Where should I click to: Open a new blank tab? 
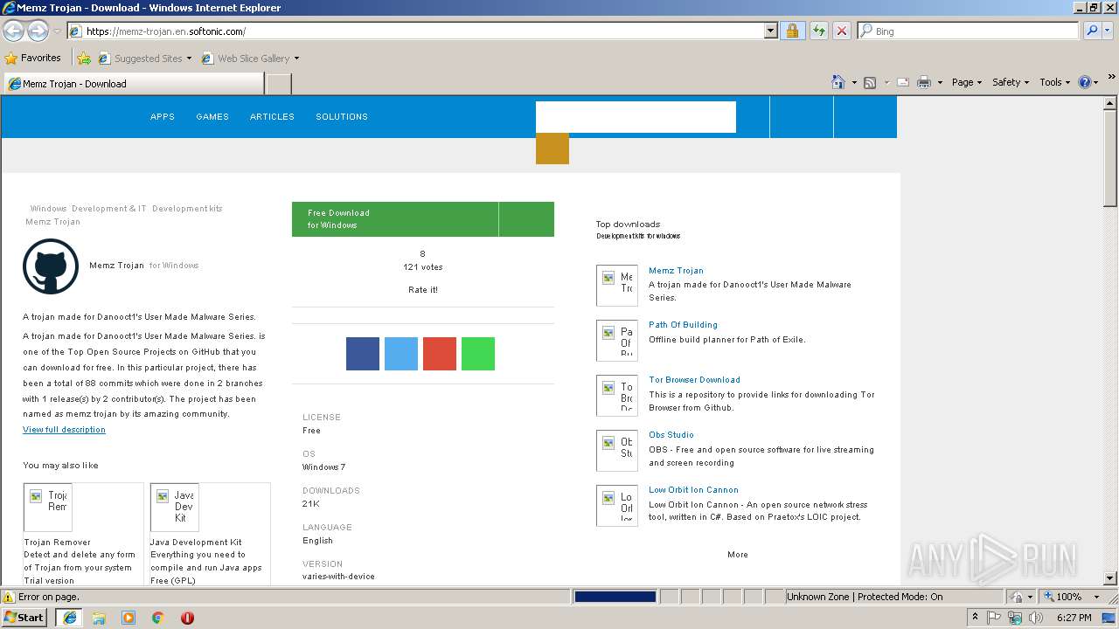coord(278,85)
